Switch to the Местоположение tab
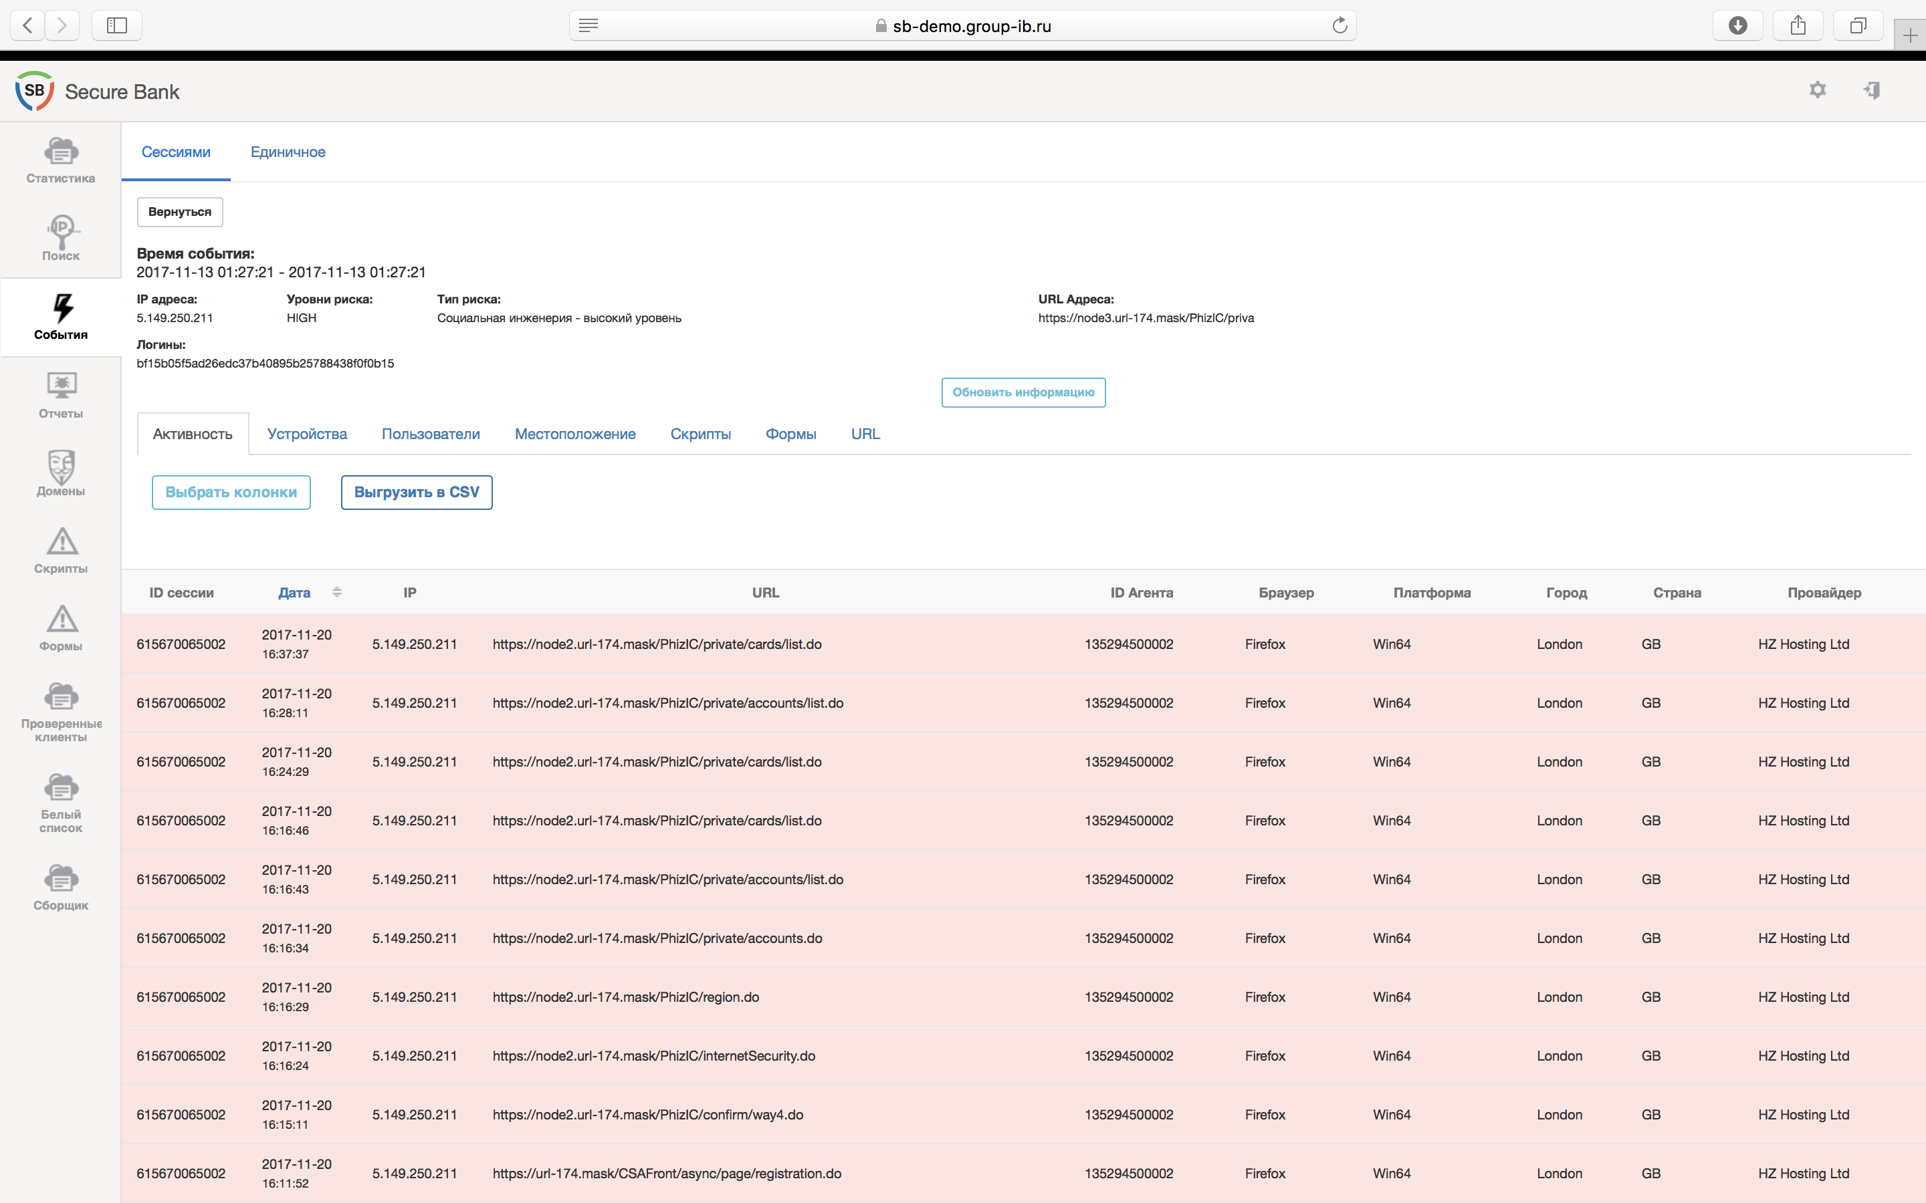 point(574,434)
